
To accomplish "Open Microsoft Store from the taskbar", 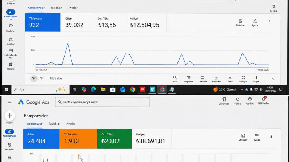I will click(113, 89).
